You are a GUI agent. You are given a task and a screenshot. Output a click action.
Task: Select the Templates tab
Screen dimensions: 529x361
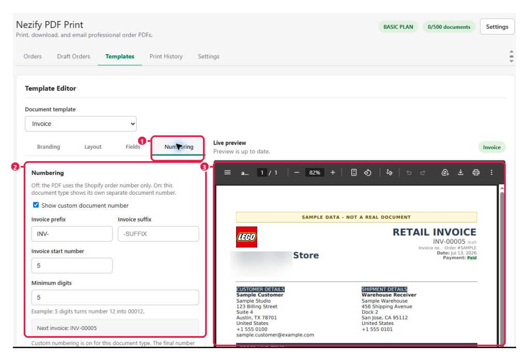point(120,56)
